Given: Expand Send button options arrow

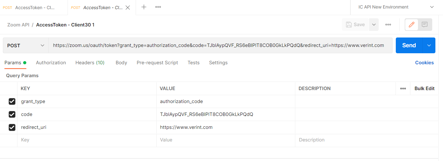Looking at the screenshot, I should coord(429,45).
